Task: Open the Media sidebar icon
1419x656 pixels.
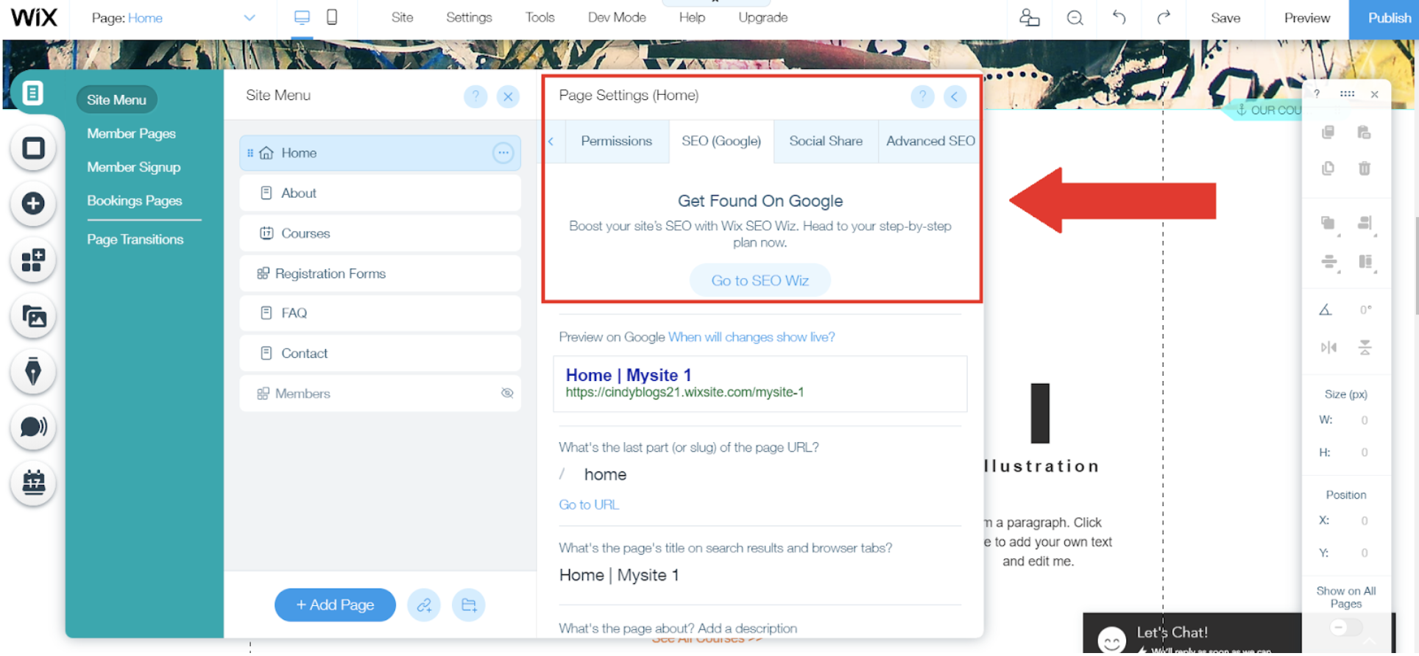Action: pos(33,316)
